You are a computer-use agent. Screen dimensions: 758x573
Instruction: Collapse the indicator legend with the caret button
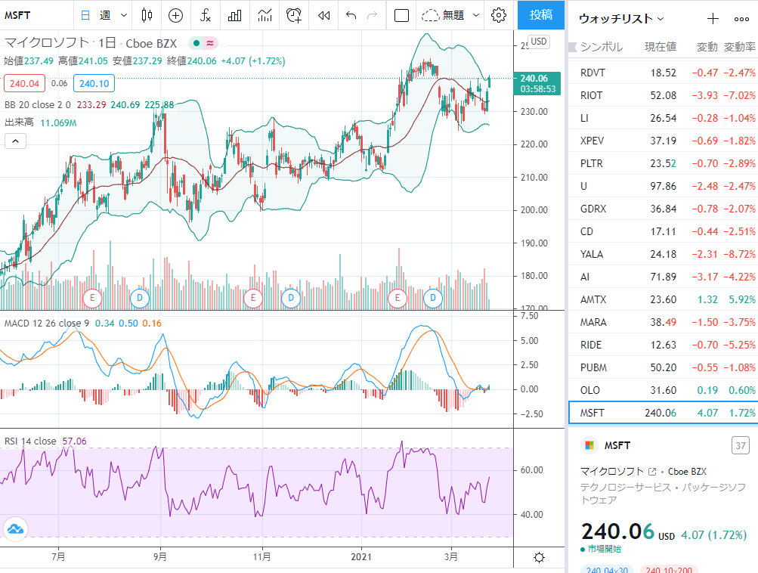pos(15,141)
